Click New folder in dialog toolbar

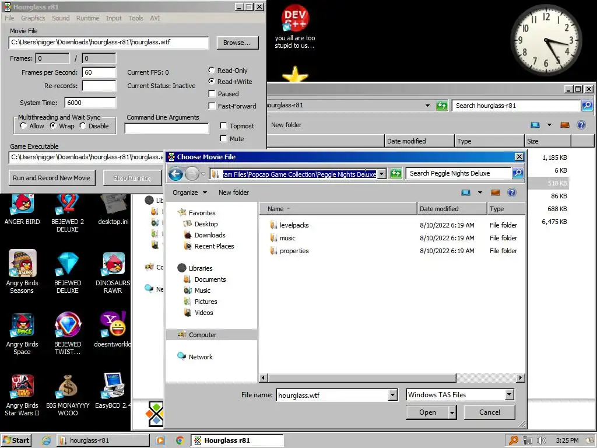click(233, 192)
